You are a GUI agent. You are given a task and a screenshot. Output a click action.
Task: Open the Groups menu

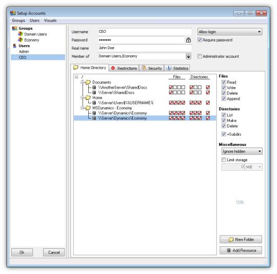pos(18,20)
